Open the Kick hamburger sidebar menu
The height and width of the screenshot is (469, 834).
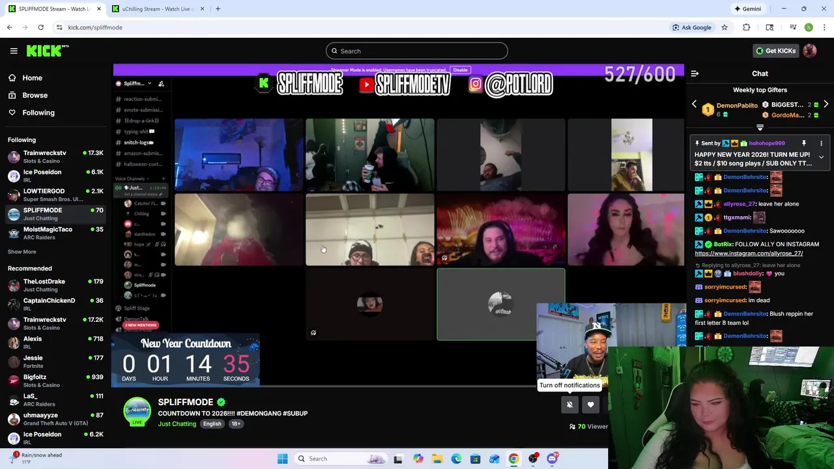click(14, 51)
